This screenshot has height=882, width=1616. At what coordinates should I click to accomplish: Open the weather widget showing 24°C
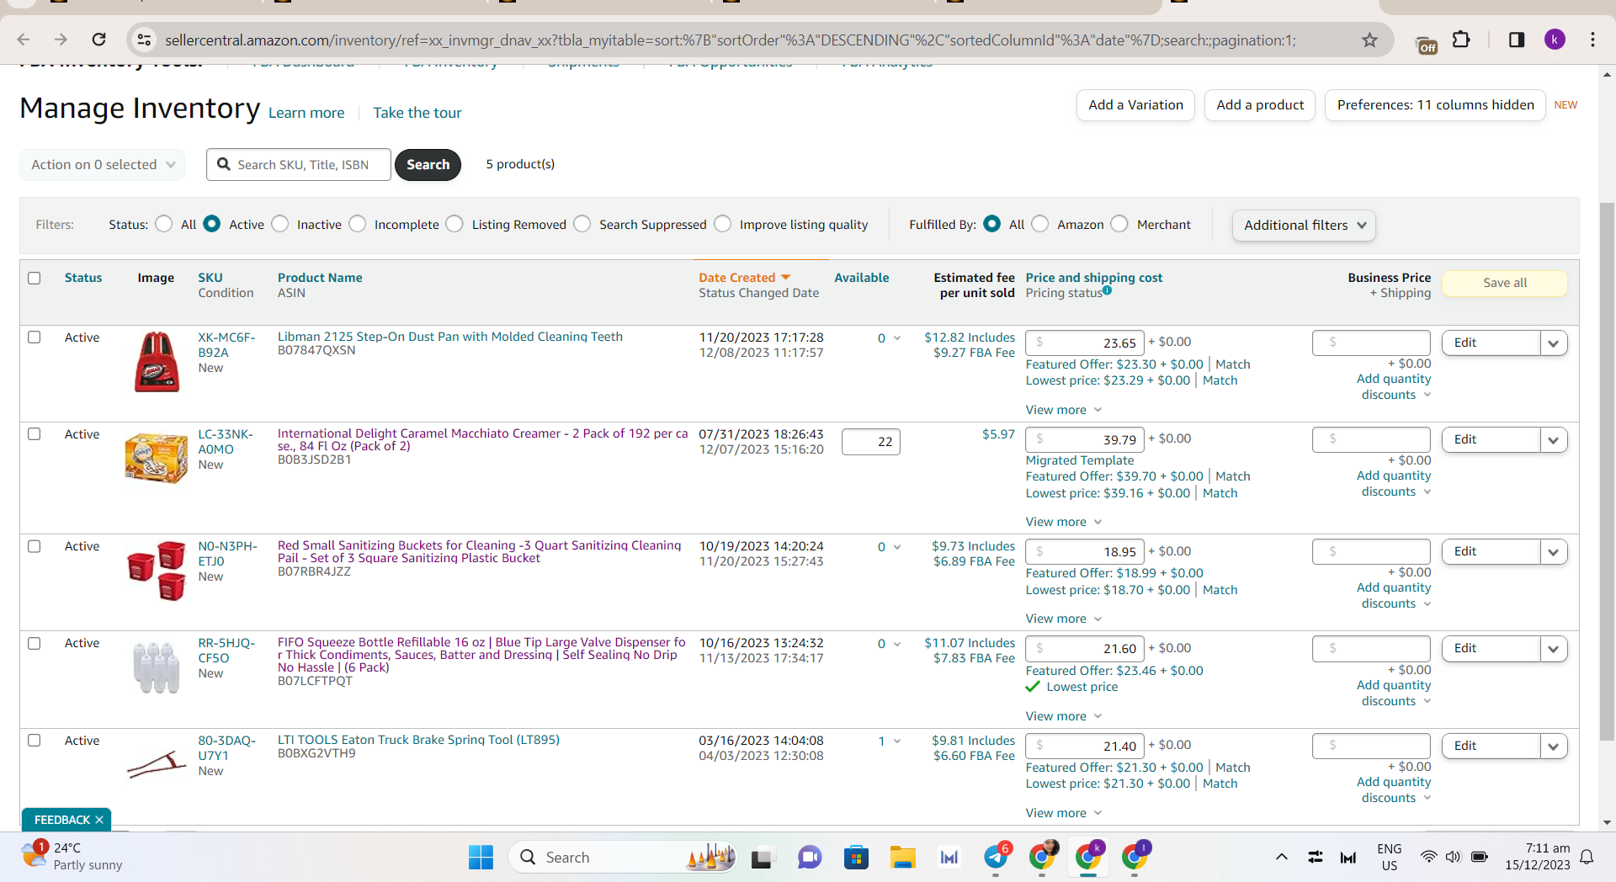click(x=72, y=856)
